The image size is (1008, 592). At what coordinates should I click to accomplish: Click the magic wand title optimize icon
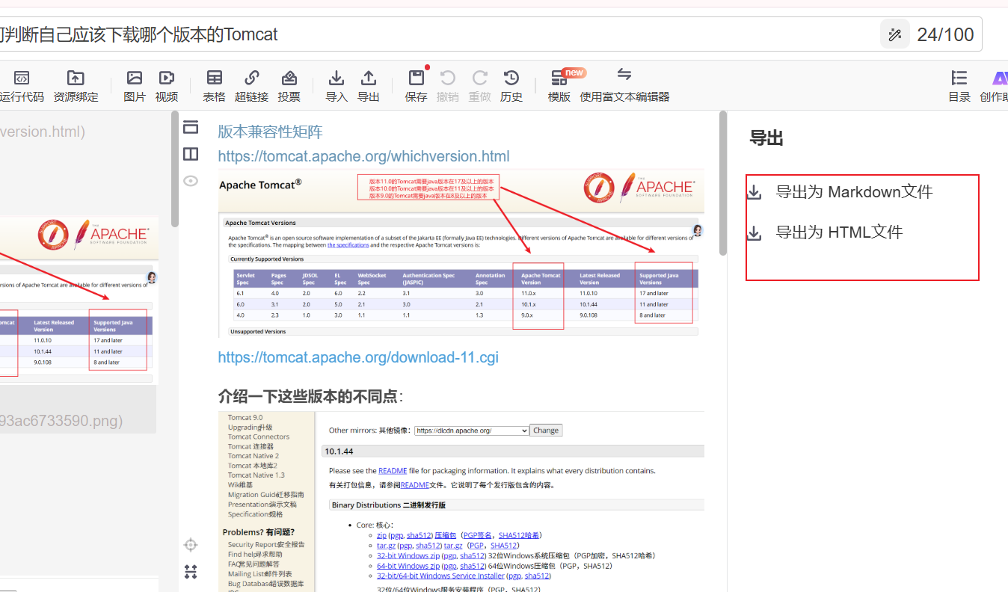[894, 34]
